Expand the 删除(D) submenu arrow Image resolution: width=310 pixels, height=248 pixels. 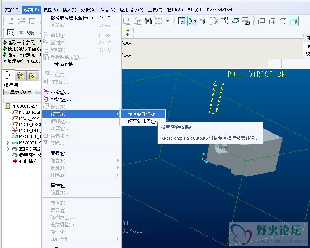pyautogui.click(x=118, y=175)
